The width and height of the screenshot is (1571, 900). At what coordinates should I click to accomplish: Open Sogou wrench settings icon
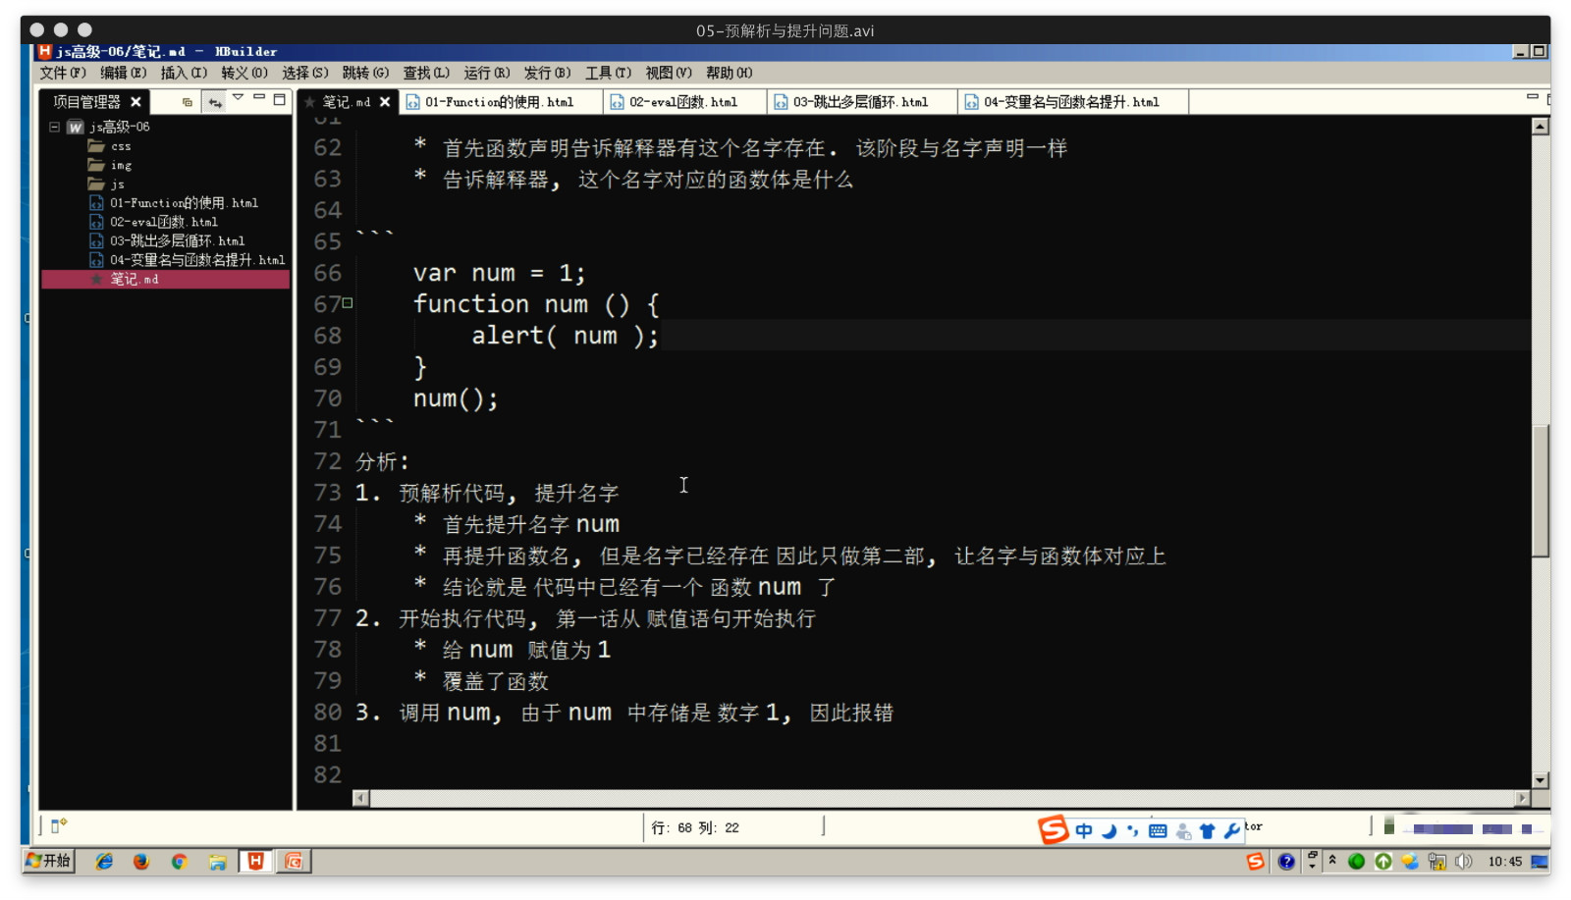1231,830
